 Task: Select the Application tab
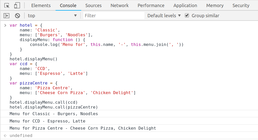point(185,5)
